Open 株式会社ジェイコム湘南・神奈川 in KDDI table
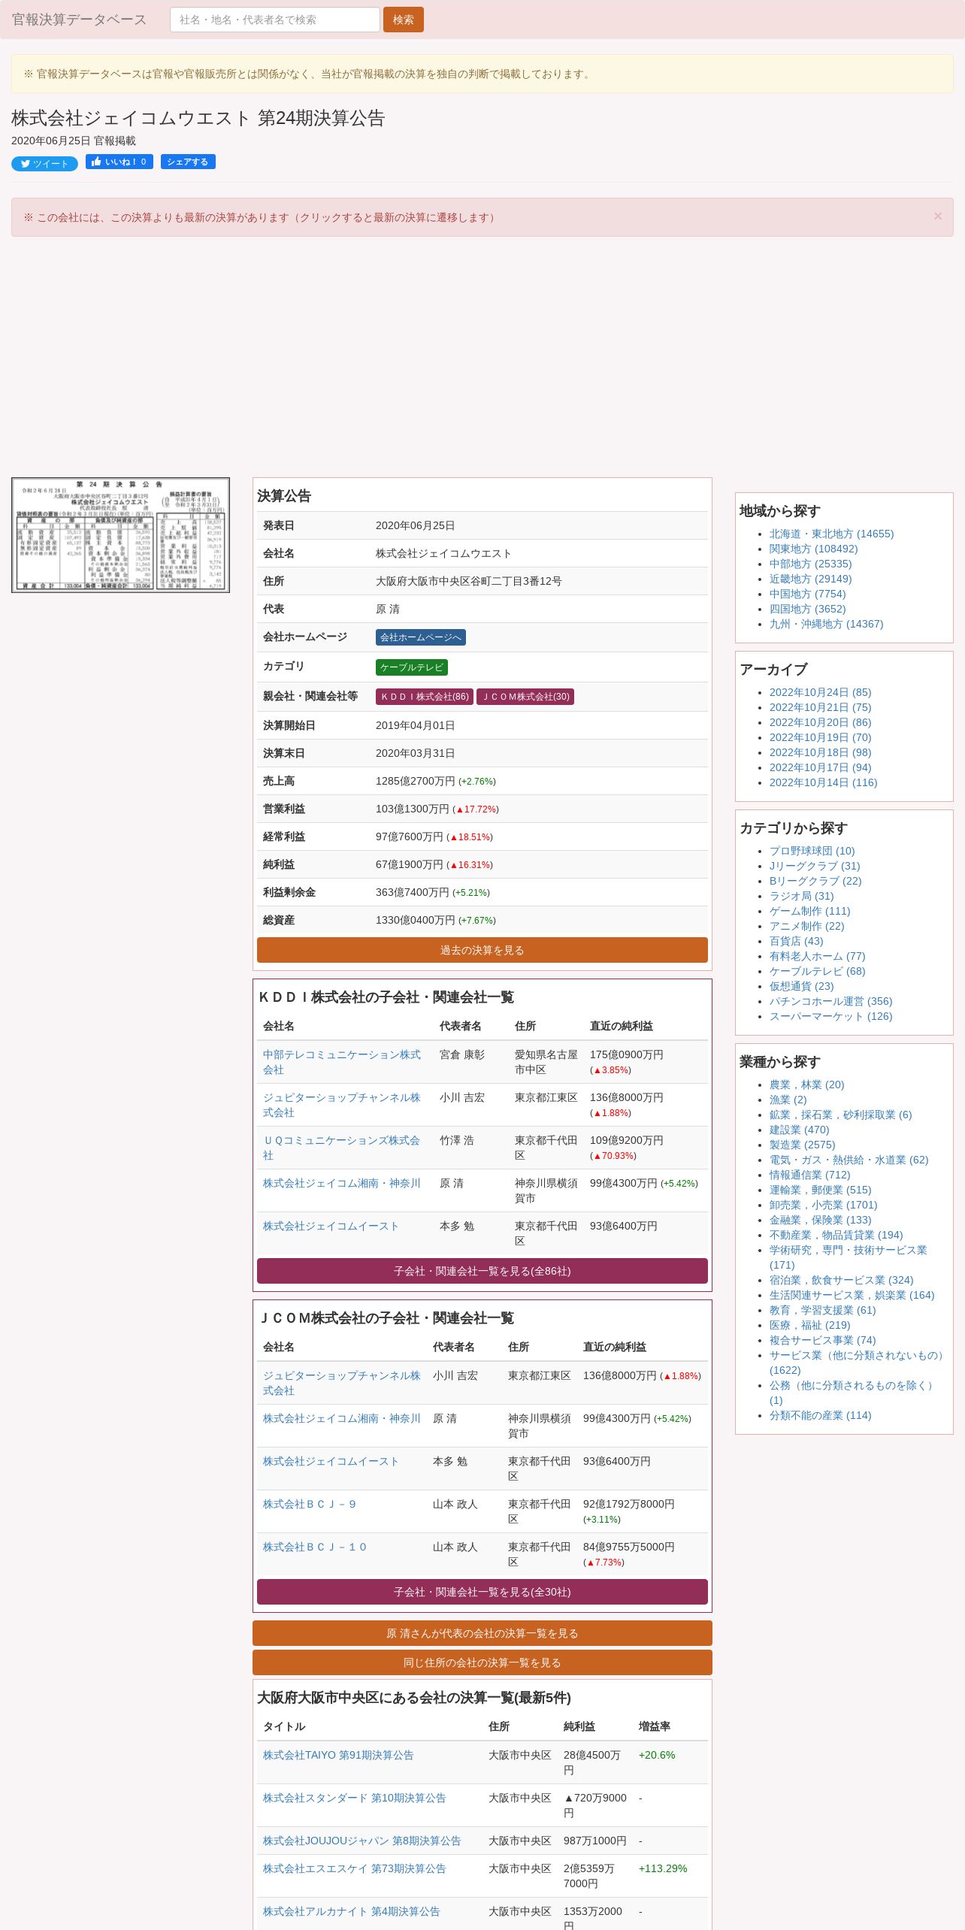 click(342, 1183)
